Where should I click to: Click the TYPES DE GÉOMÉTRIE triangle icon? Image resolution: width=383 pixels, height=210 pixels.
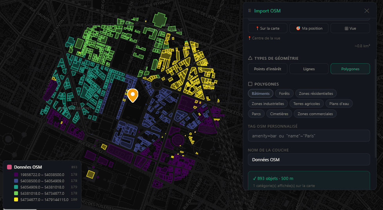pos(250,58)
